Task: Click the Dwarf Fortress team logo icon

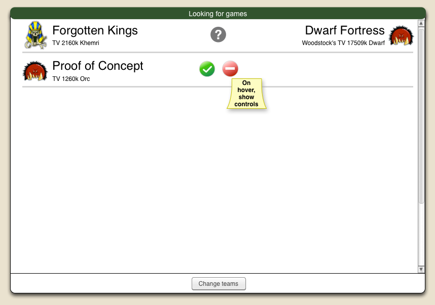Action: pos(401,36)
